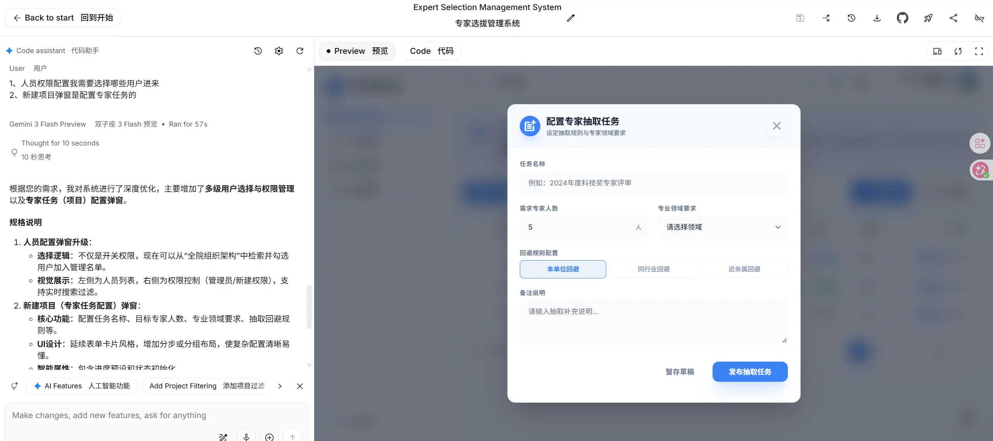The image size is (993, 441).
Task: Select the 本单位回避 avoidance rule
Action: pos(562,269)
